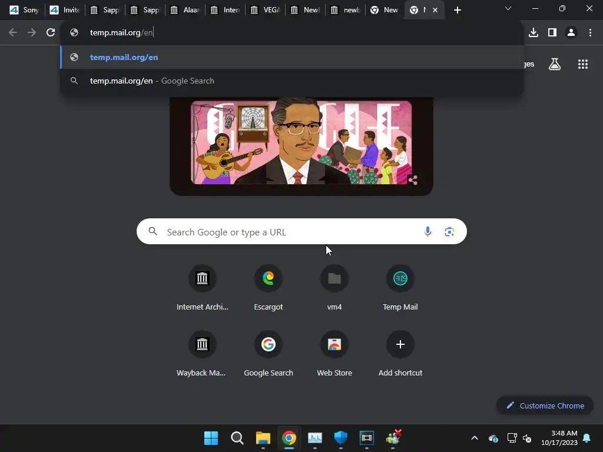Close the active new tab

(435, 10)
